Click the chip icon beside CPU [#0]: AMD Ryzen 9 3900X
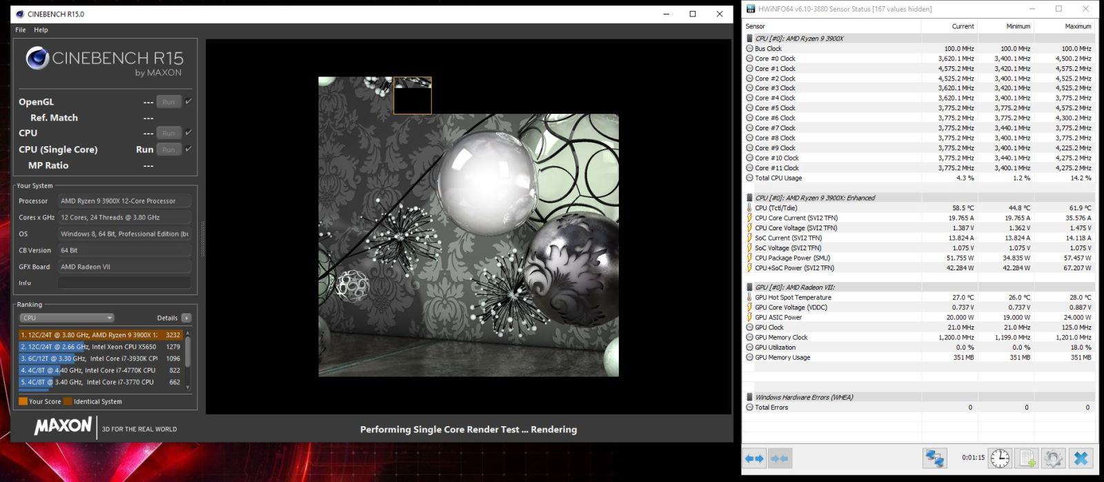1104x482 pixels. click(x=749, y=39)
